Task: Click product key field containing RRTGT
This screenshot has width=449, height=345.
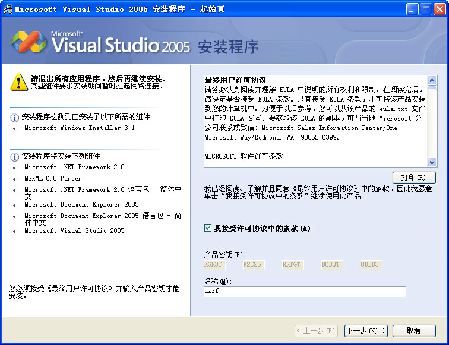Action: point(293,265)
